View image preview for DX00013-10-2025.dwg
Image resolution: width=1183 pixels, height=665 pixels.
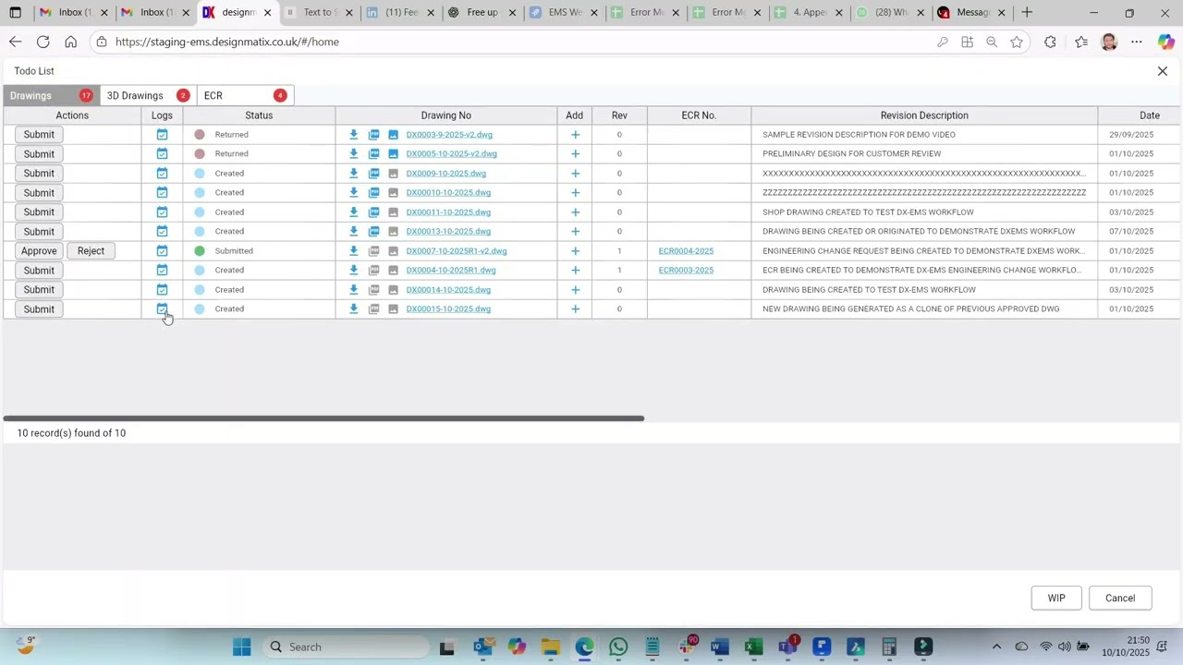(393, 232)
